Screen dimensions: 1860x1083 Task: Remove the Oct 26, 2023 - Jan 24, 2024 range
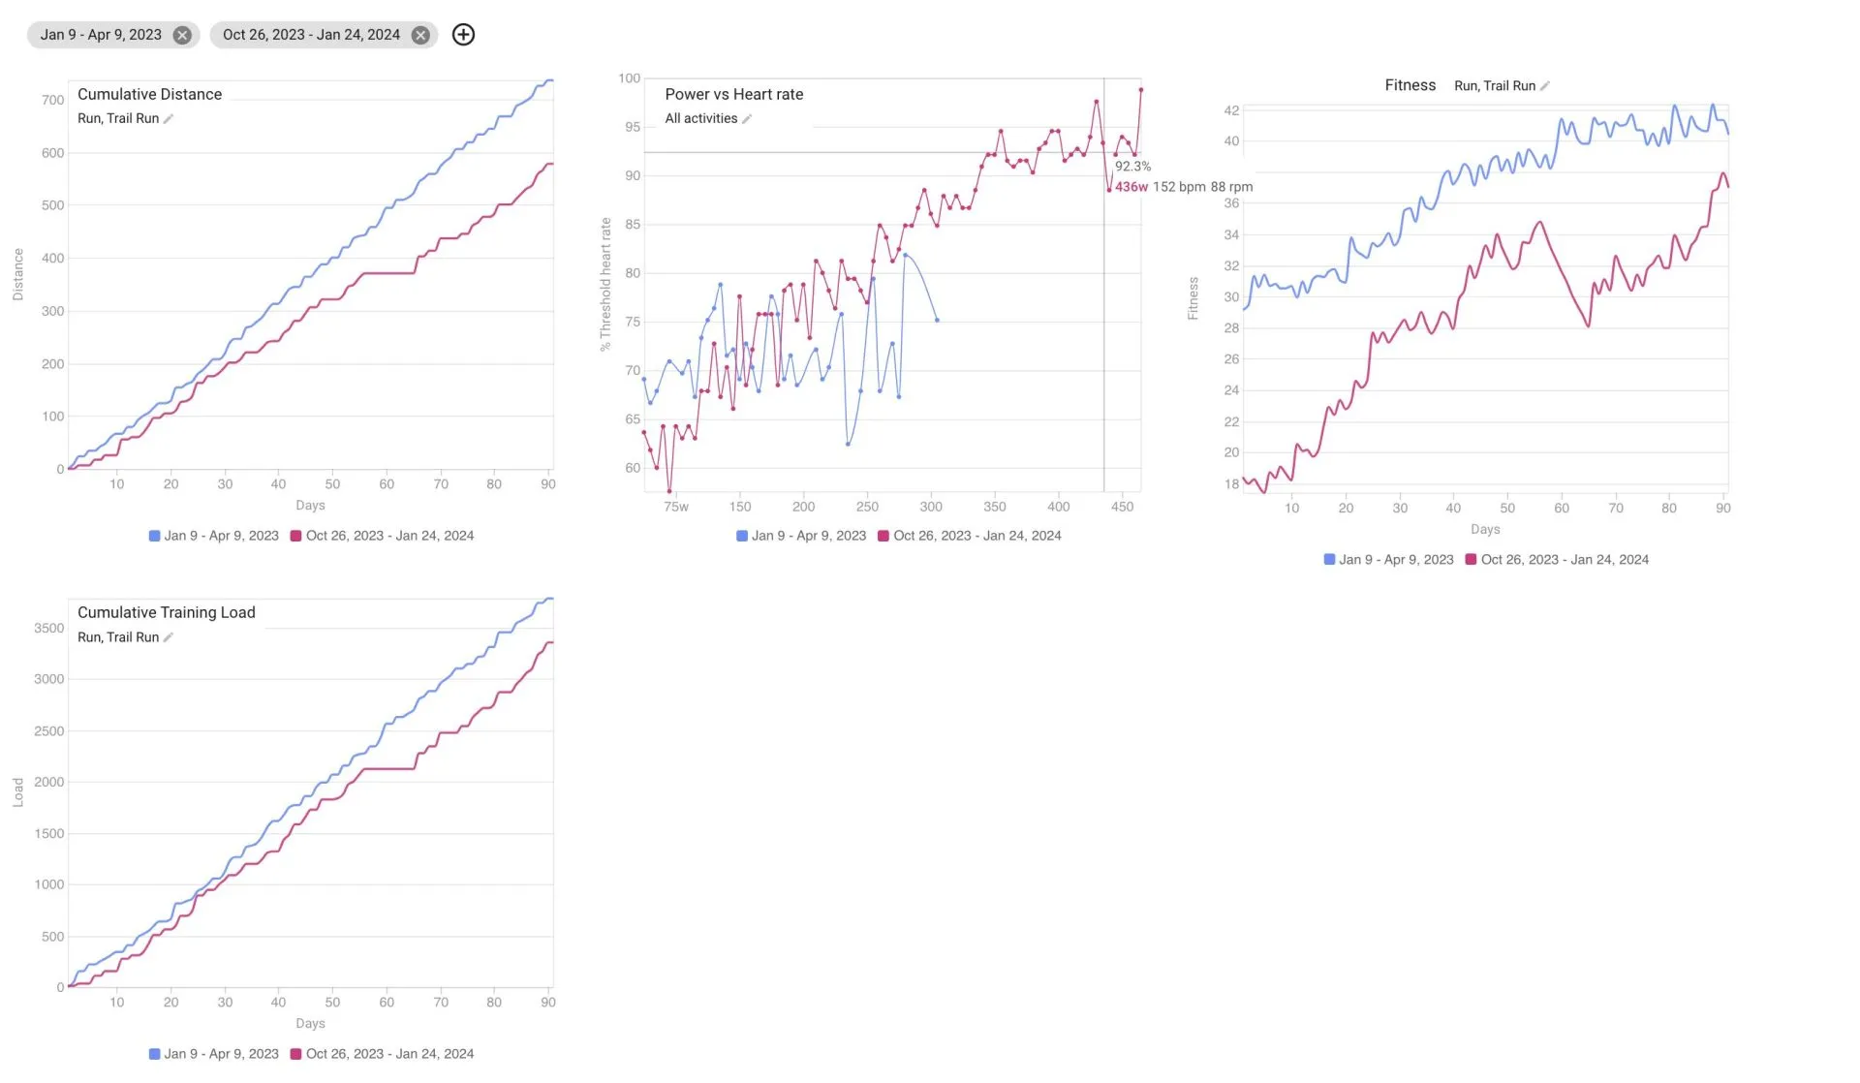[420, 35]
